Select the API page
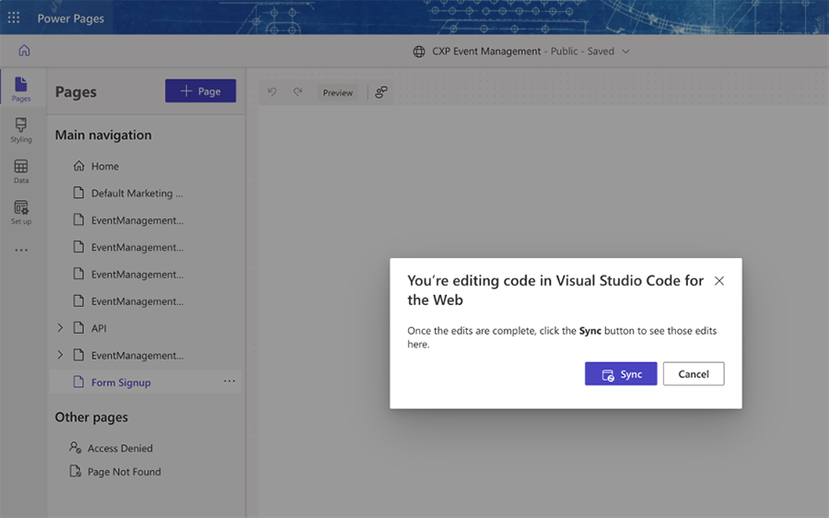Image resolution: width=829 pixels, height=518 pixels. coord(146,328)
